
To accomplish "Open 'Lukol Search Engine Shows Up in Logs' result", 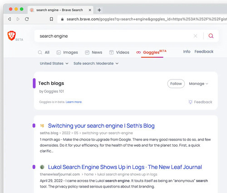I will tap(125, 167).
